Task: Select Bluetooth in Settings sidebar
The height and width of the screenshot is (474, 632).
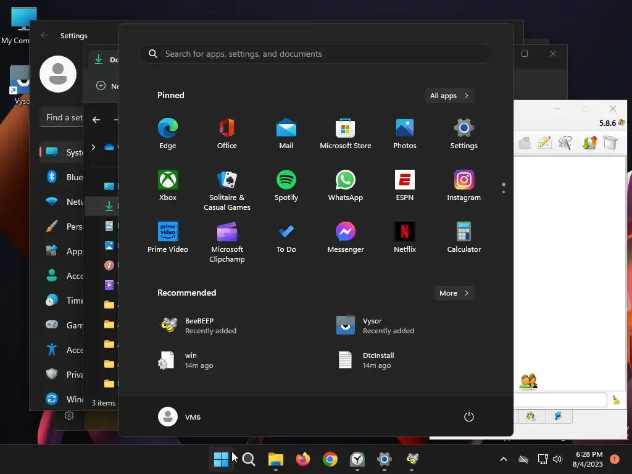Action: [62, 177]
